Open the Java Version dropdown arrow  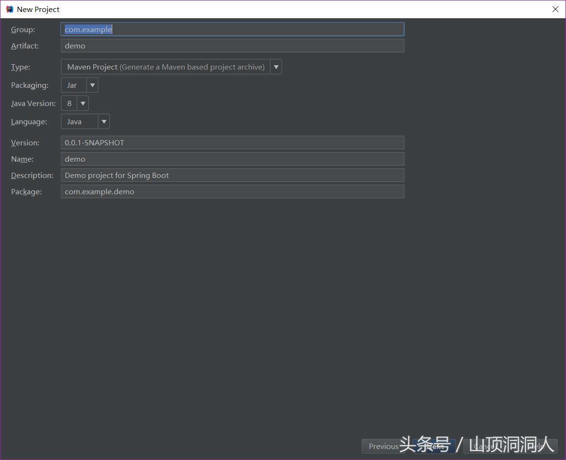(83, 103)
